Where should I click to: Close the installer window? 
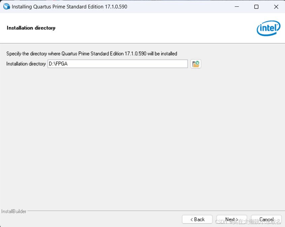coord(276,7)
